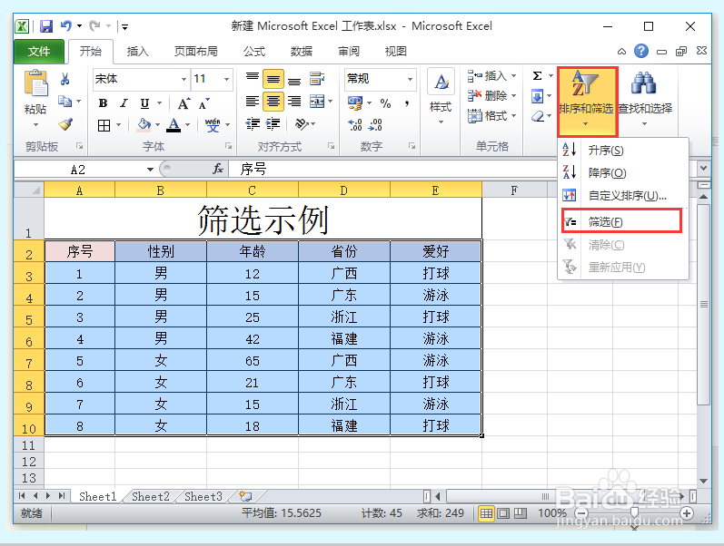Toggle middle vertical alignment
724x546 pixels.
273,79
